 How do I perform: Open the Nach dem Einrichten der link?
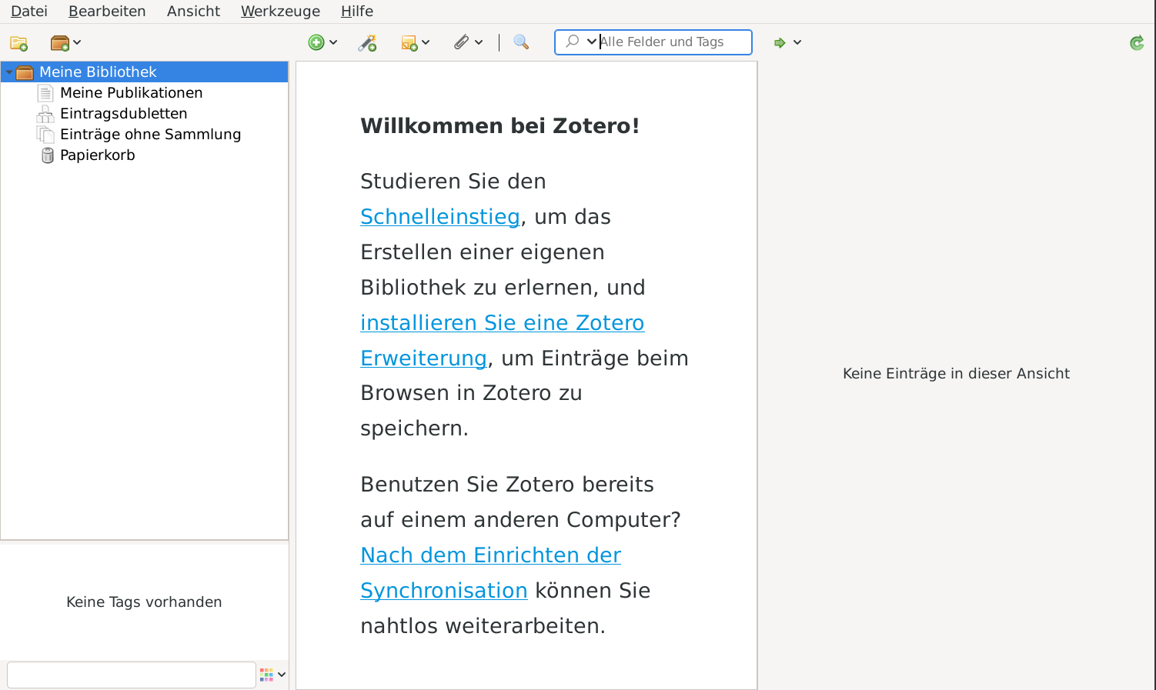(490, 555)
